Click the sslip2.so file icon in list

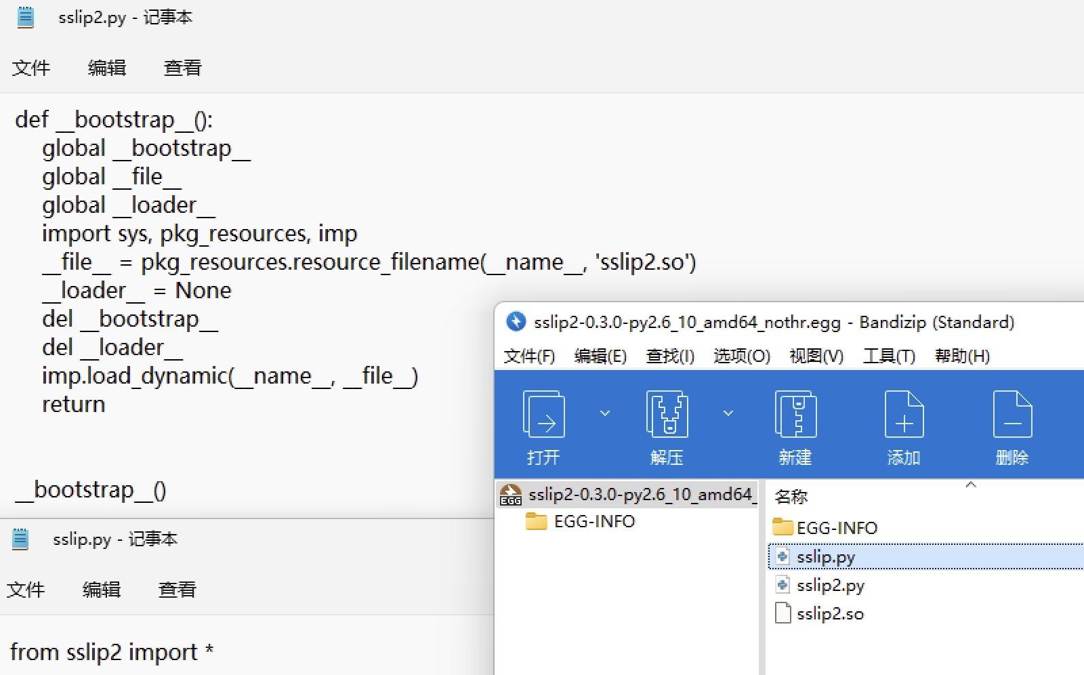coord(783,613)
